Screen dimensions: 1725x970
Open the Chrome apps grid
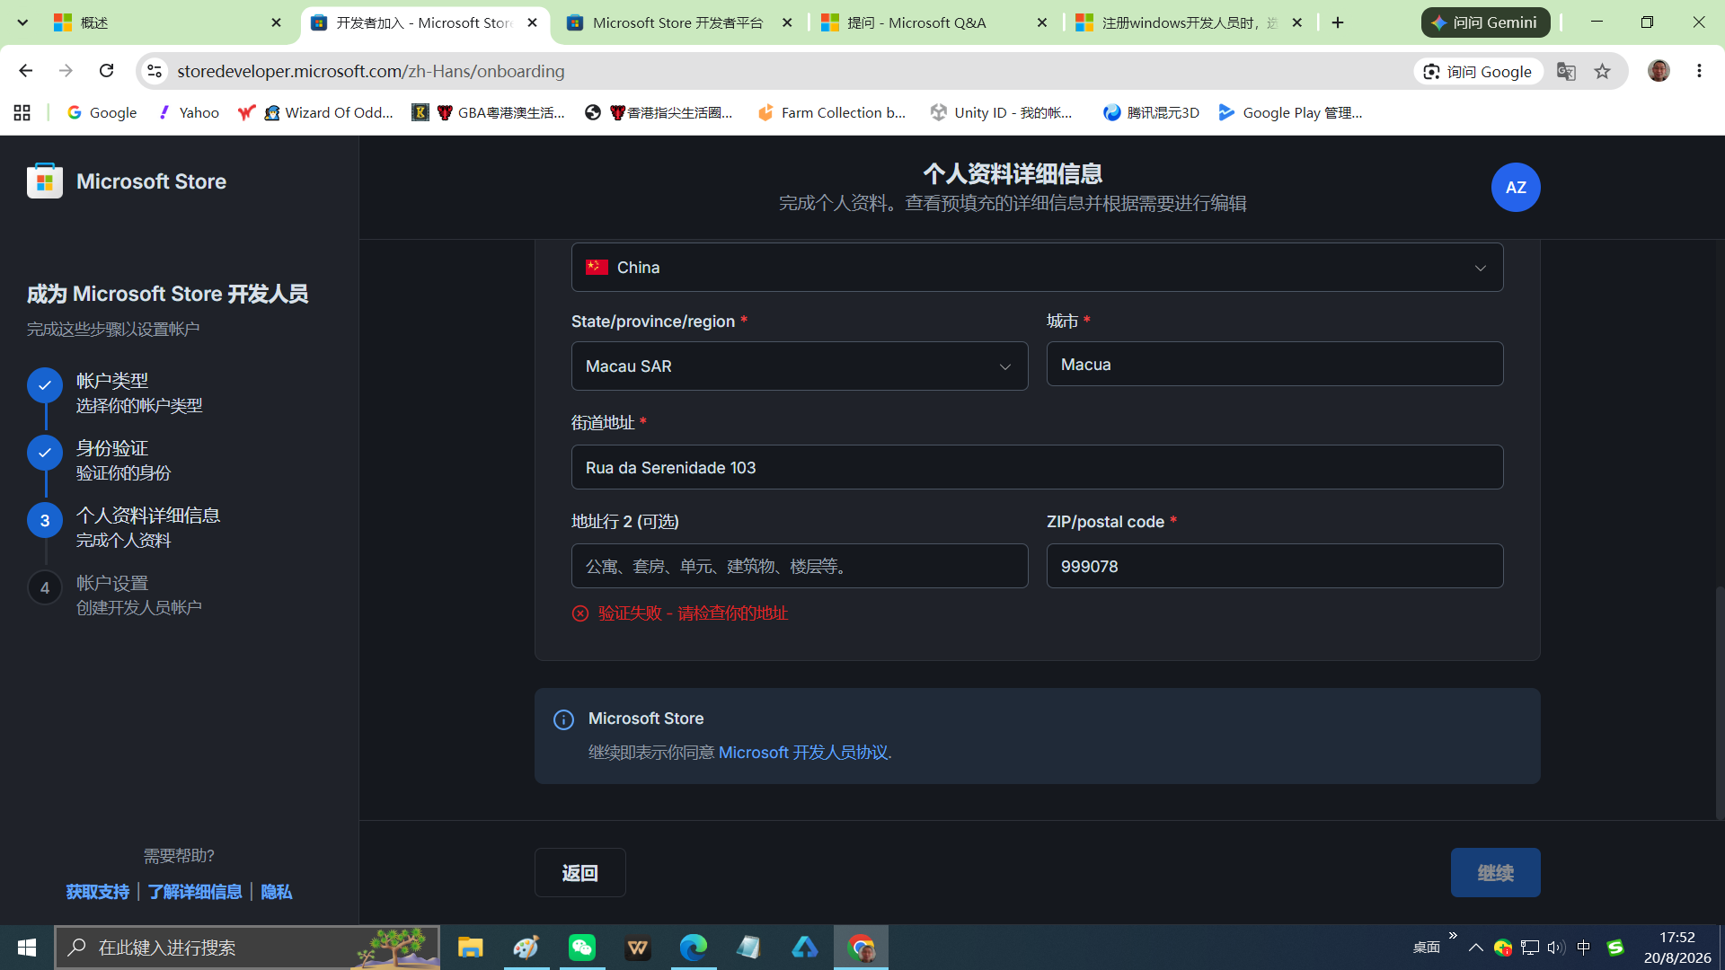[x=22, y=112]
